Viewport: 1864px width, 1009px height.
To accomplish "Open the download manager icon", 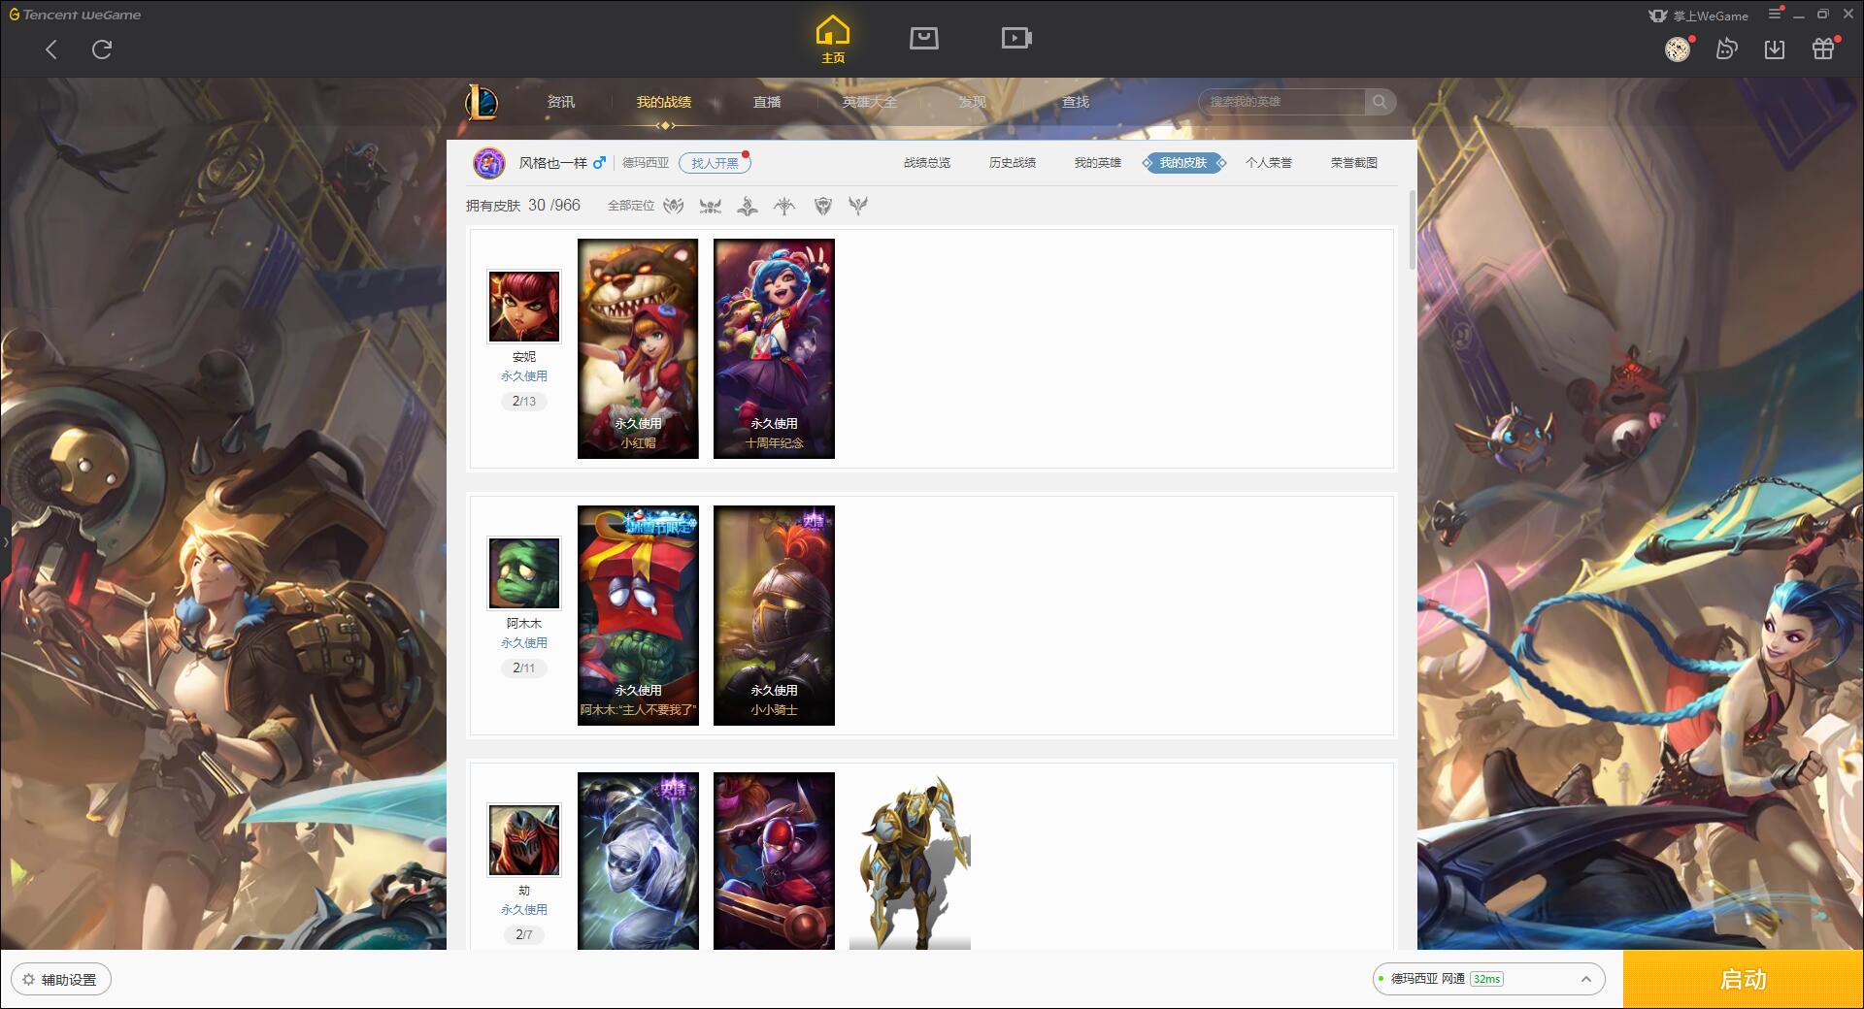I will (x=1775, y=49).
